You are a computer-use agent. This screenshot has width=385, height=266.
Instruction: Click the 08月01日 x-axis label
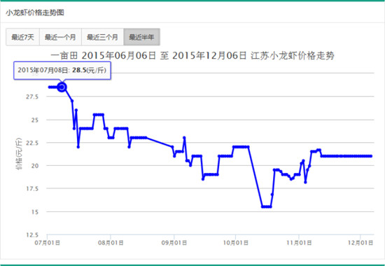(111, 243)
